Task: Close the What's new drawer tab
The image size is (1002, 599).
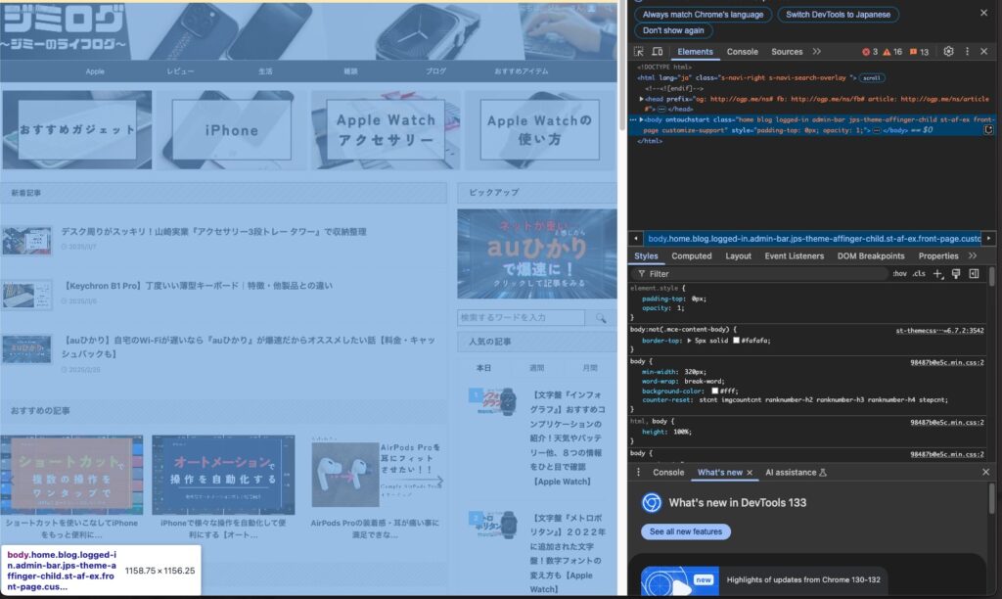Action: [x=750, y=473]
